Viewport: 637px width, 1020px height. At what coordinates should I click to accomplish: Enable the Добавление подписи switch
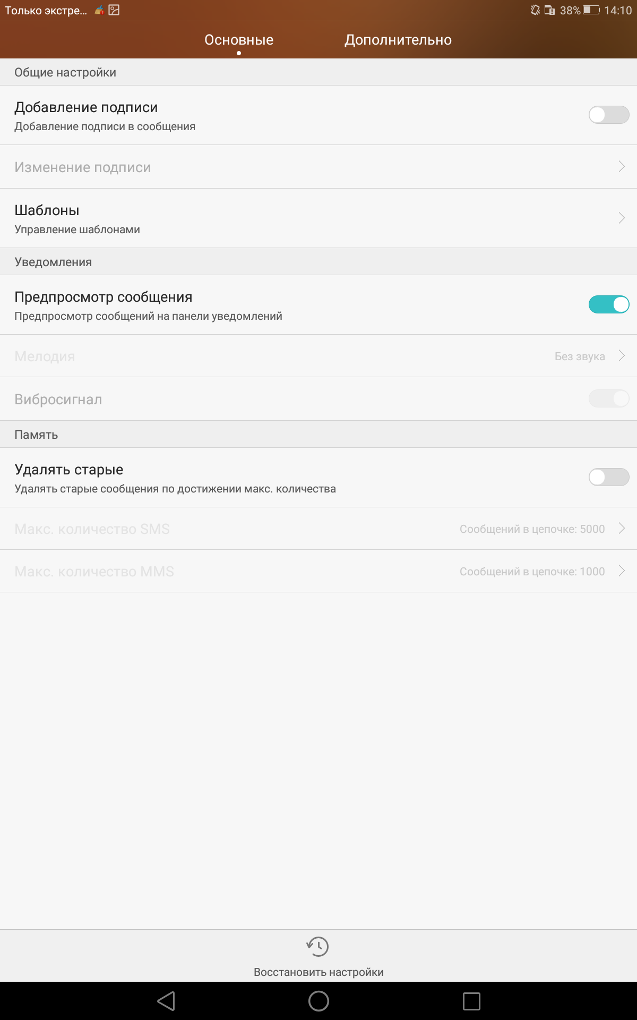609,115
